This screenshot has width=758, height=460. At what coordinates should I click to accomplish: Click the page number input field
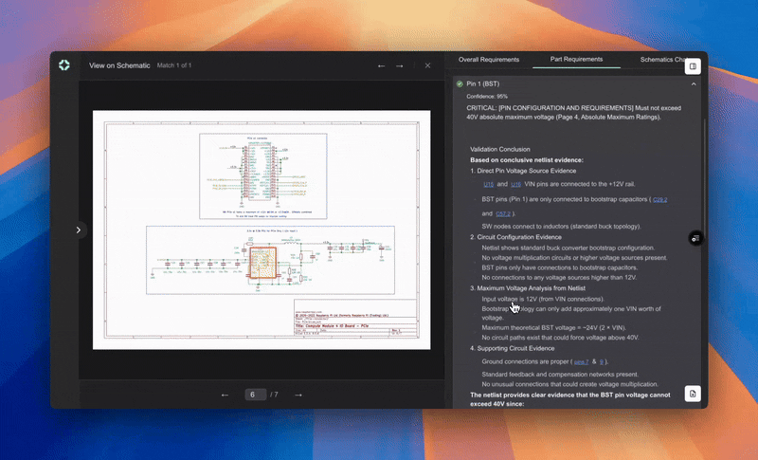click(x=255, y=395)
